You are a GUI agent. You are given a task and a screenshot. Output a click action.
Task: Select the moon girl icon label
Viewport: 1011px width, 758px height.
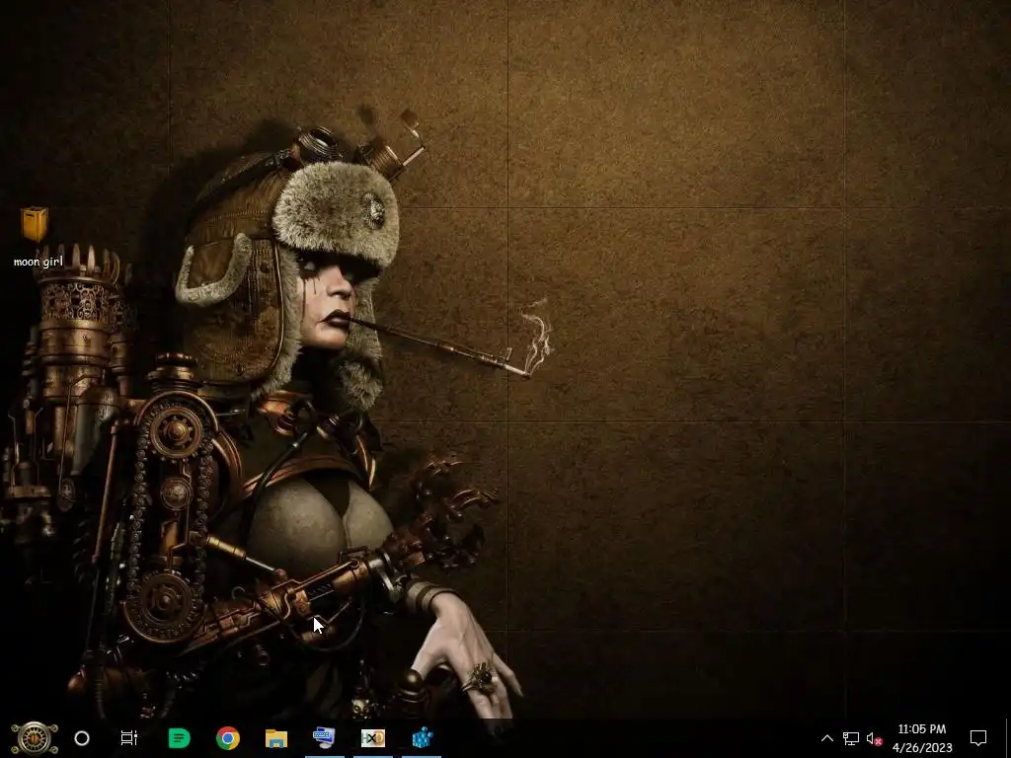(39, 262)
